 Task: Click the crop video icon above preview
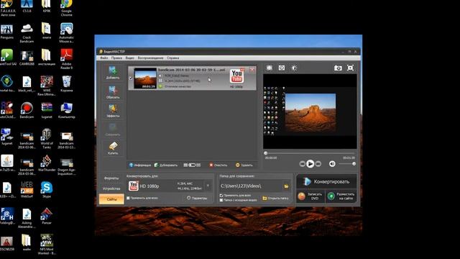click(x=270, y=68)
